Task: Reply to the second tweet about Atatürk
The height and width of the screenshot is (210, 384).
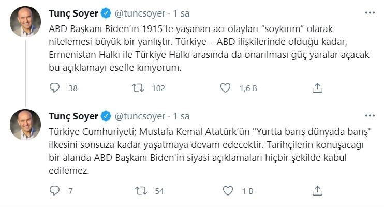Action: (x=55, y=191)
